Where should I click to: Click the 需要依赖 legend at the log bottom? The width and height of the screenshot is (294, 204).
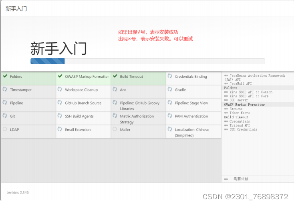(x=236, y=179)
